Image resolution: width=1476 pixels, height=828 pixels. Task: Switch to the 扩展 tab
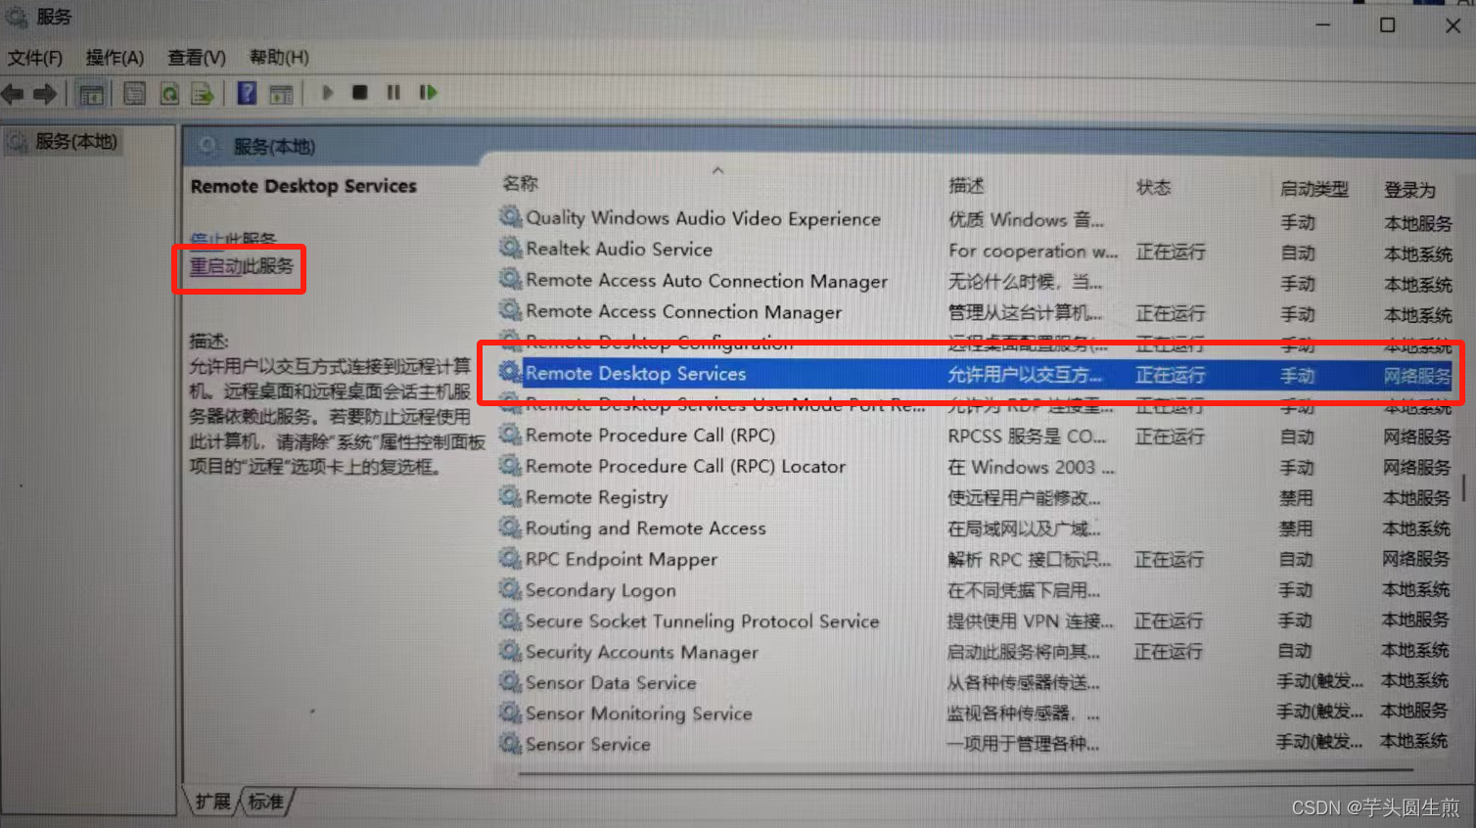point(212,802)
